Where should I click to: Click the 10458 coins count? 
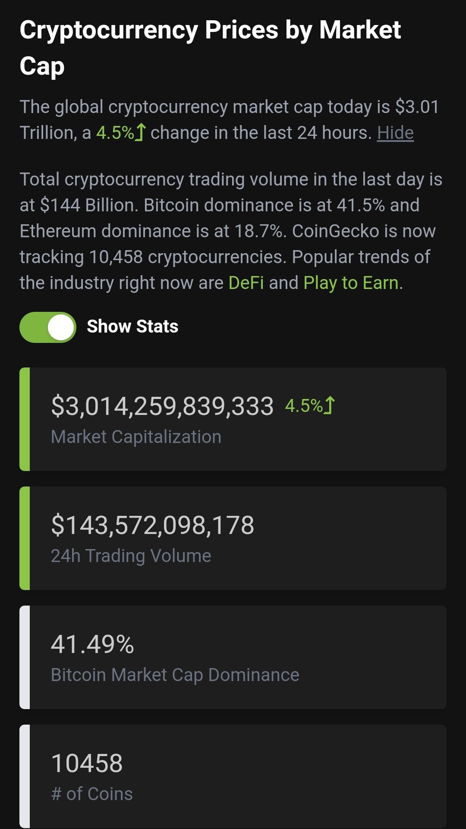(x=87, y=763)
